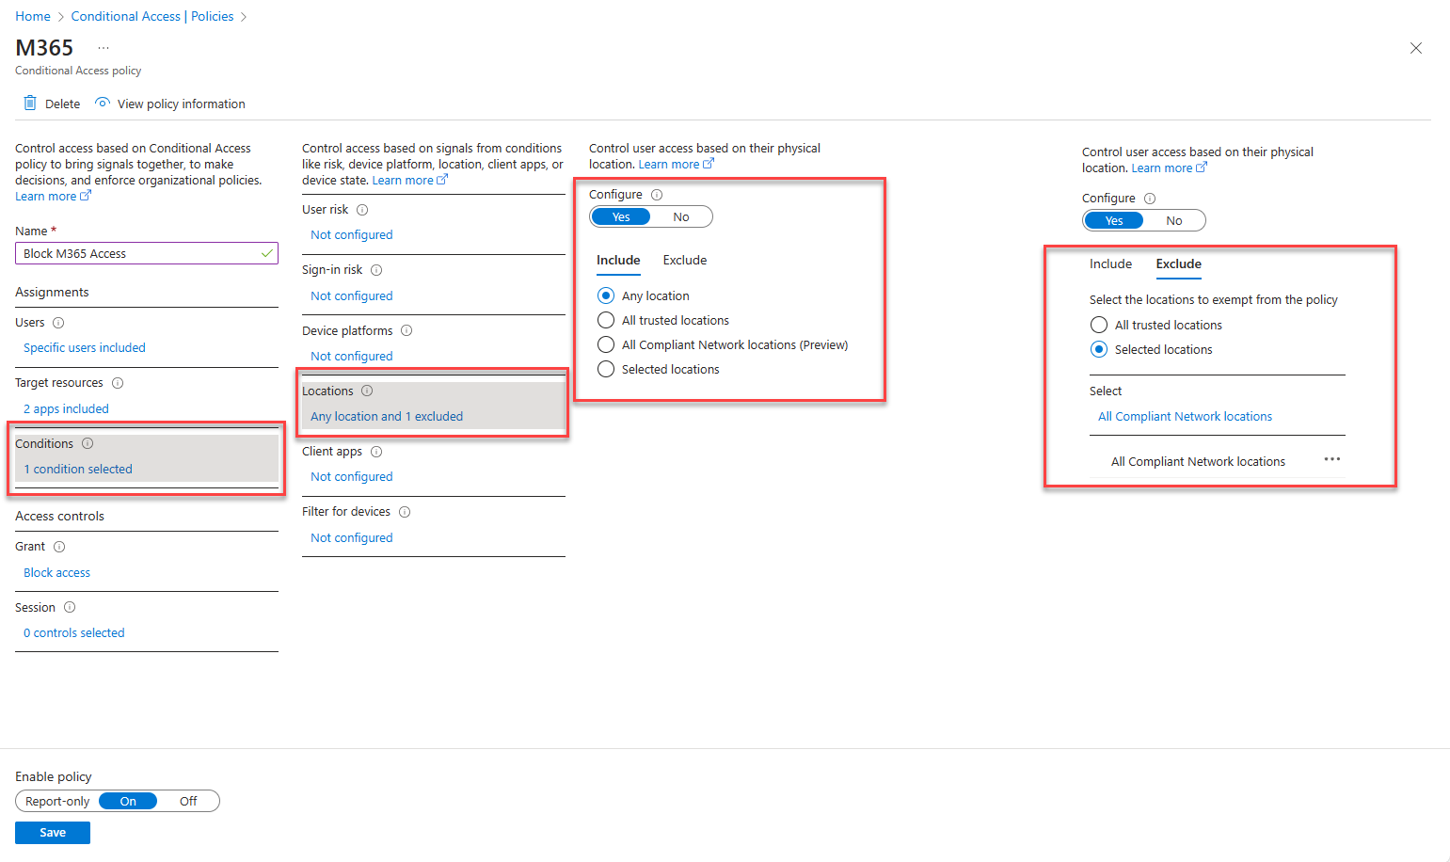Click the Delete button text

click(x=63, y=104)
